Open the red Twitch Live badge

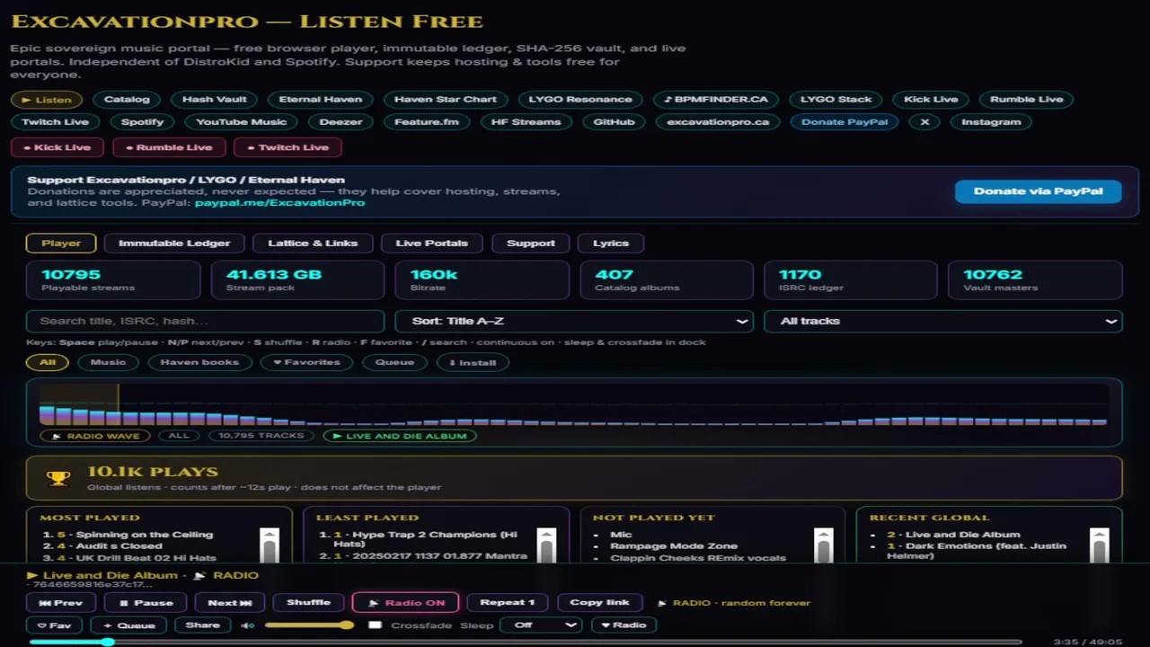tap(287, 147)
